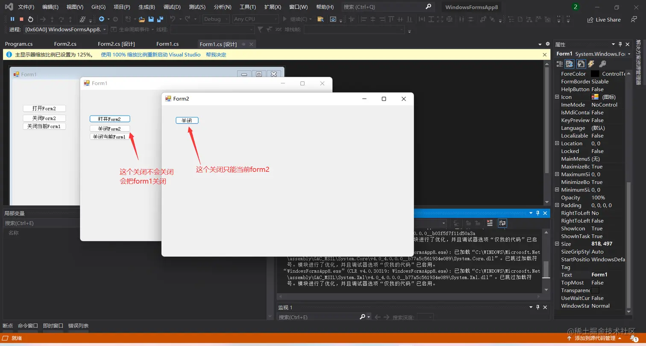Screen dimensions: 646x346
Task: Expand the Size property row
Action: [x=557, y=244]
